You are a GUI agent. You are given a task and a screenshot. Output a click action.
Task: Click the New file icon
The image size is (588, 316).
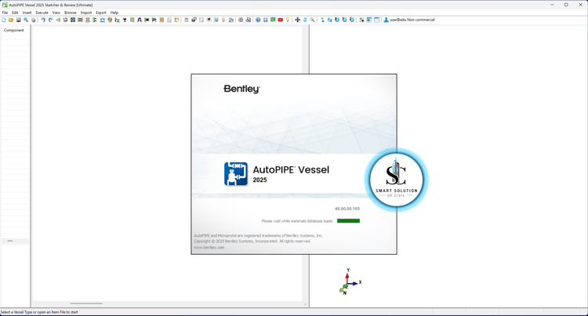coord(4,20)
